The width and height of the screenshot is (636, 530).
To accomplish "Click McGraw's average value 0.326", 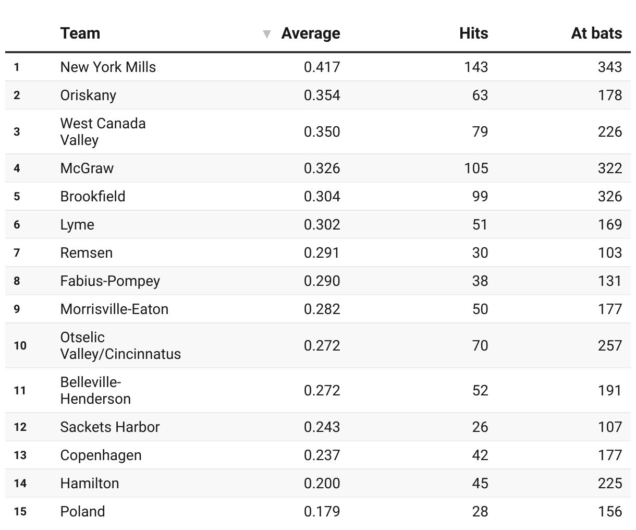I will click(x=322, y=168).
